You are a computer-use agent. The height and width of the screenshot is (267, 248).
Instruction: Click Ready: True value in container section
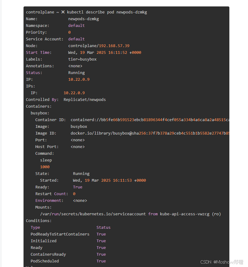tap(78, 187)
